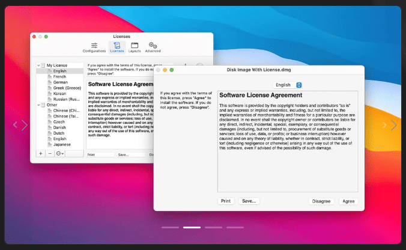Screen dimensions: 406x250
Task: Click inside the dmg license text area
Action: point(288,141)
